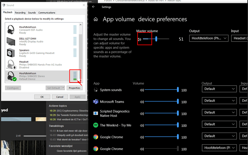Open Scripted Diagnostics Output dropdown
248x155 pixels.
coord(219,113)
